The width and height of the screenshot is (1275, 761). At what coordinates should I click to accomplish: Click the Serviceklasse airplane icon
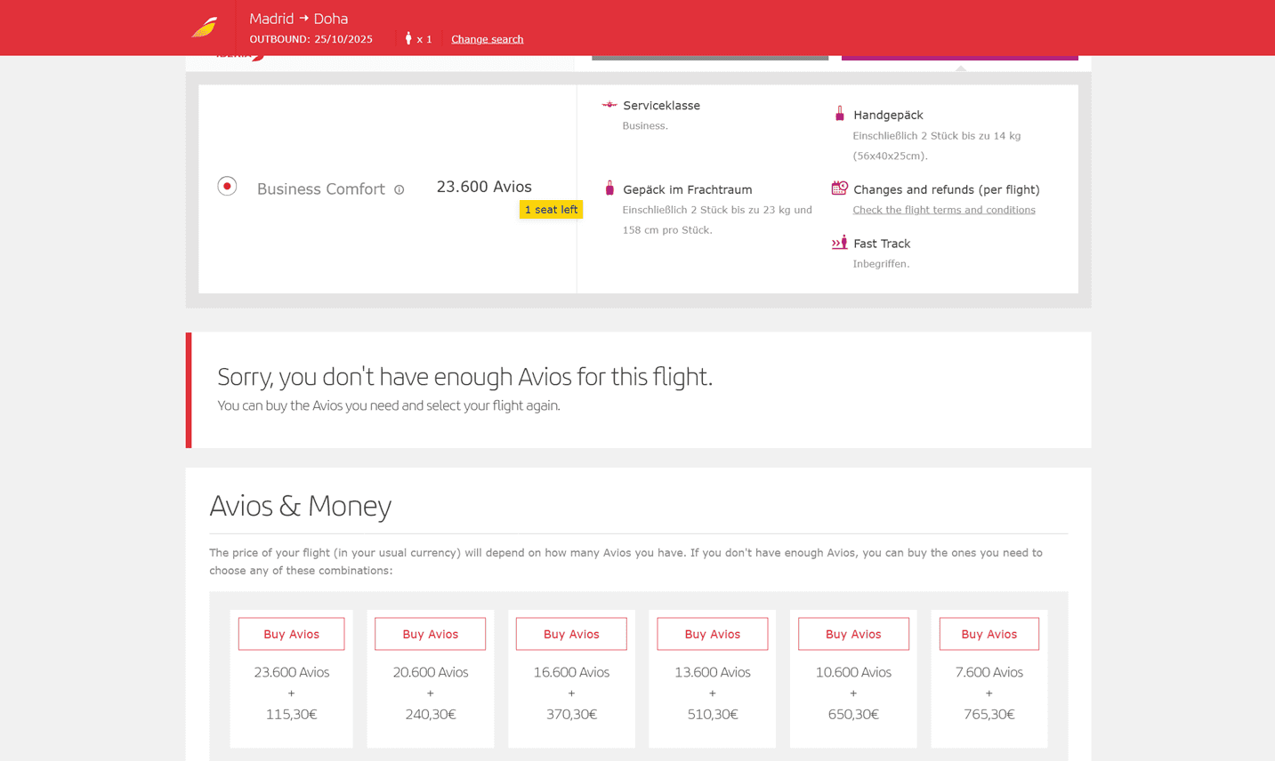coord(609,105)
